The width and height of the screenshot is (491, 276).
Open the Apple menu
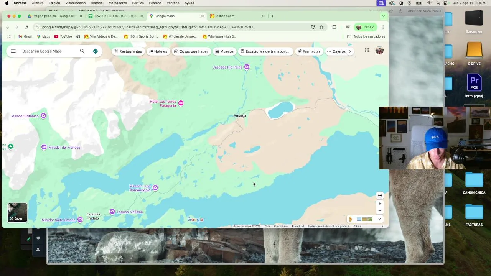coord(7,3)
